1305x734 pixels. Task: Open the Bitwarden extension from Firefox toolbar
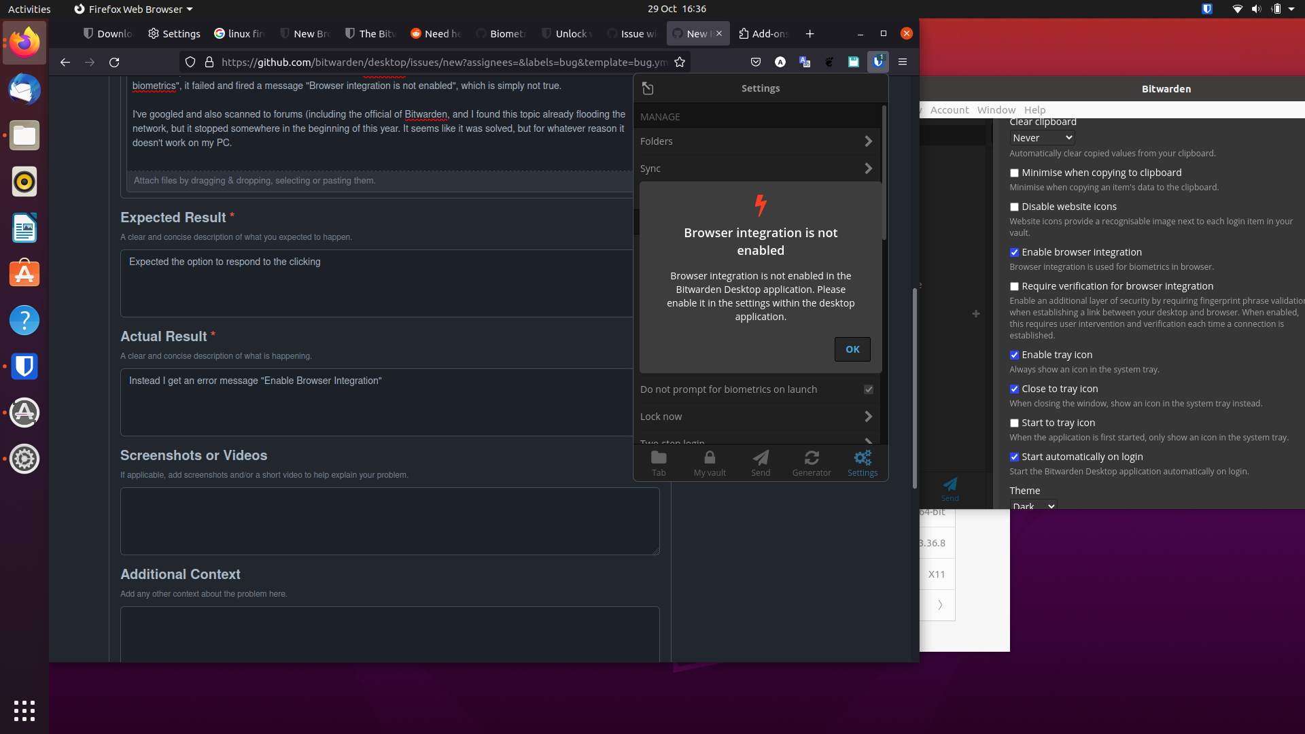(877, 62)
